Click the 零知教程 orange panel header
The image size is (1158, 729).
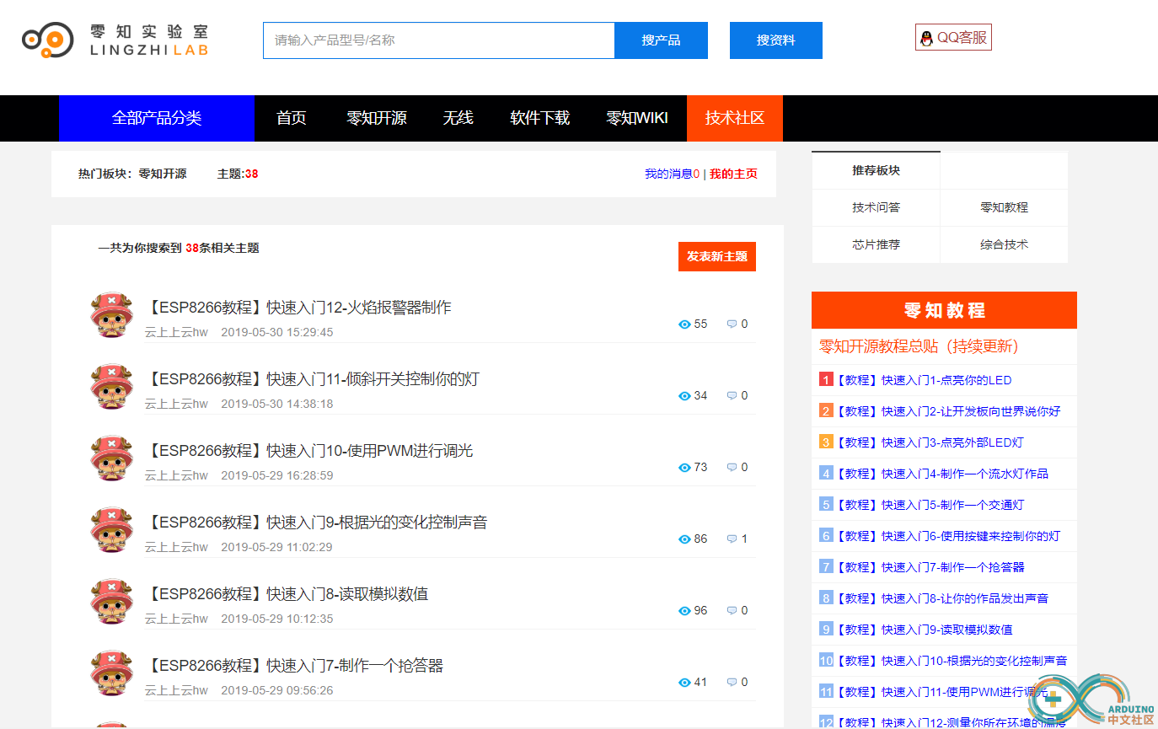tap(944, 310)
